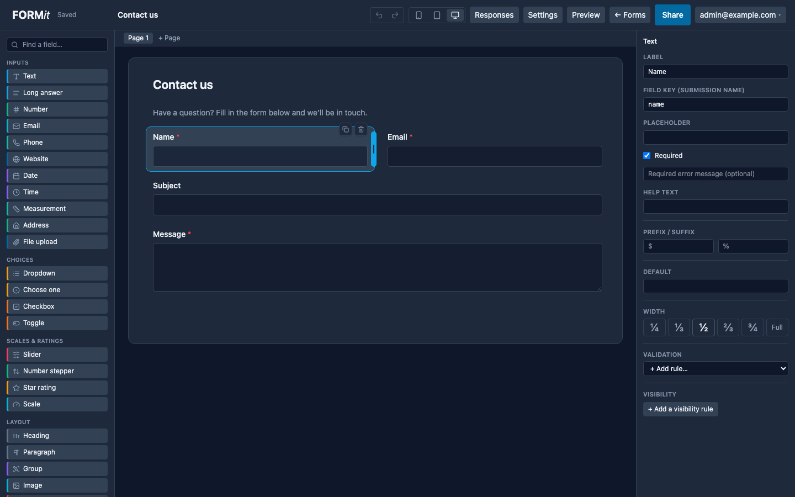
Task: Click the Field key input
Action: coord(715,104)
